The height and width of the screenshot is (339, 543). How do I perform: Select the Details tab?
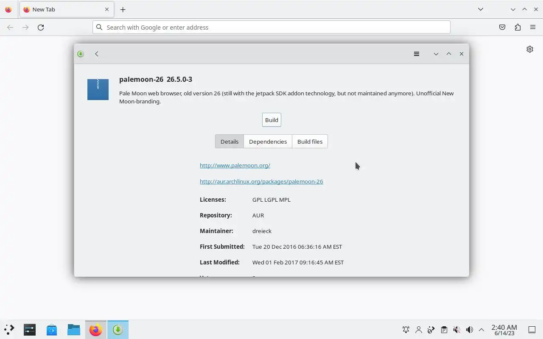pyautogui.click(x=230, y=142)
